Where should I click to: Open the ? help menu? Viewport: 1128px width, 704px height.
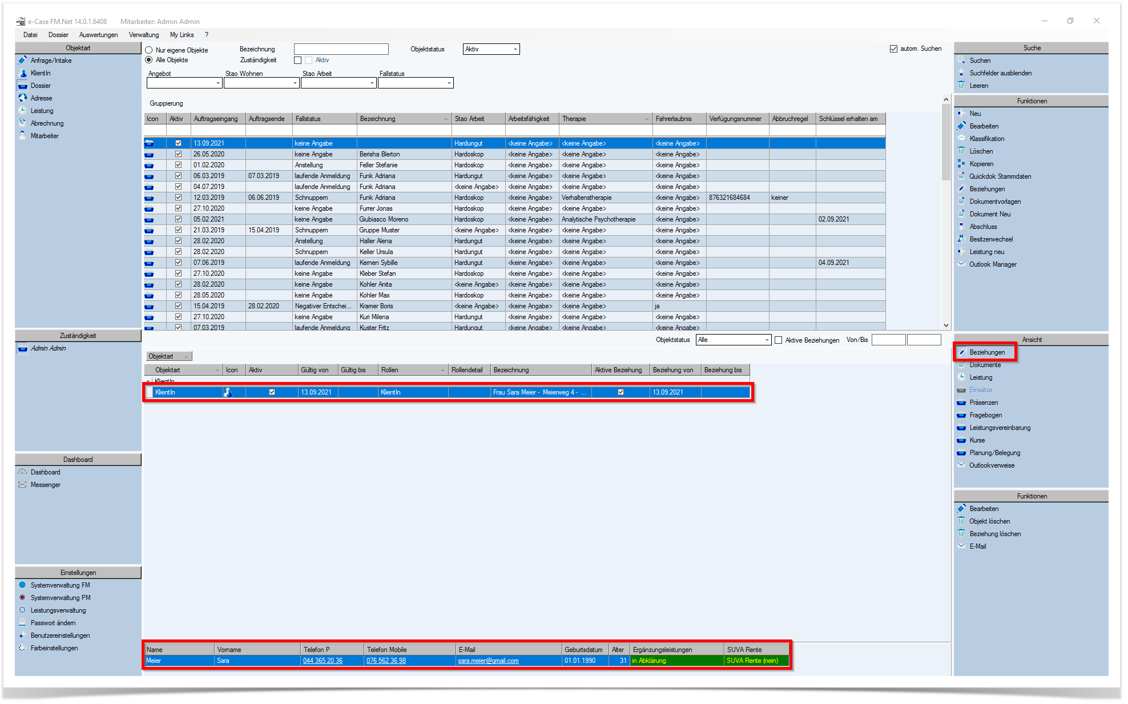pos(207,35)
